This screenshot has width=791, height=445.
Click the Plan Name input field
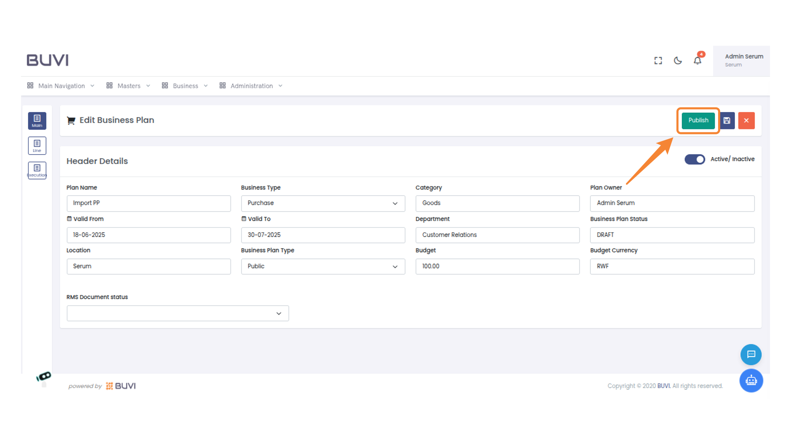[148, 203]
